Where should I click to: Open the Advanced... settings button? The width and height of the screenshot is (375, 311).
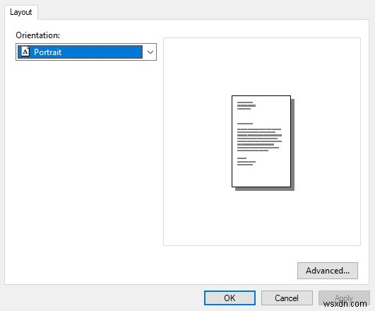pyautogui.click(x=328, y=271)
